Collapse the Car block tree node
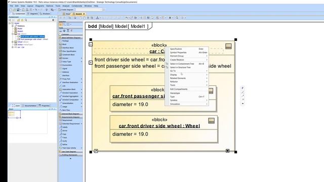The image size is (324, 182). [13, 34]
